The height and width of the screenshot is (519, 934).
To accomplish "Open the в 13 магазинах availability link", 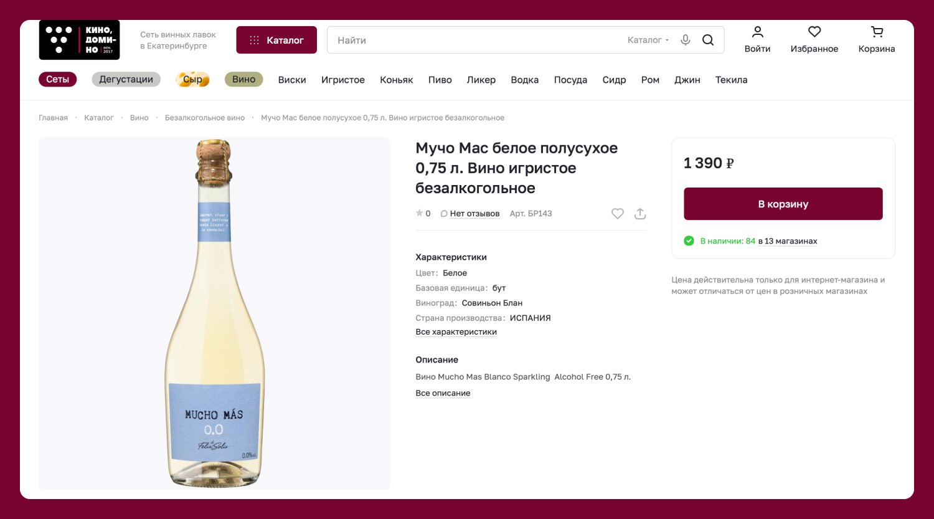I will click(787, 241).
